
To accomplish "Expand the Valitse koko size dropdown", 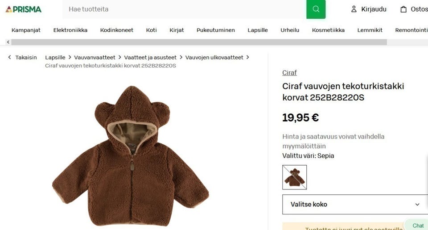I will click(x=355, y=204).
